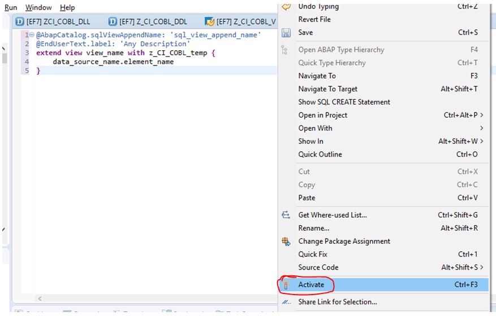
Task: Expand the Open in Project submenu arrow
Action: pos(482,115)
